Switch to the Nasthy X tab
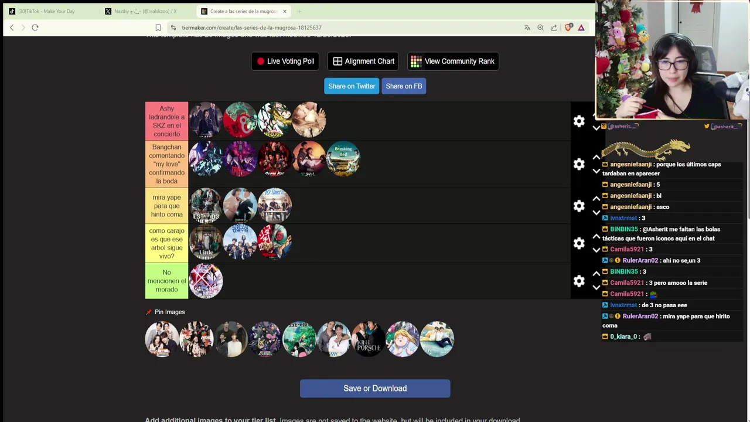The image size is (750, 422). pyautogui.click(x=146, y=11)
